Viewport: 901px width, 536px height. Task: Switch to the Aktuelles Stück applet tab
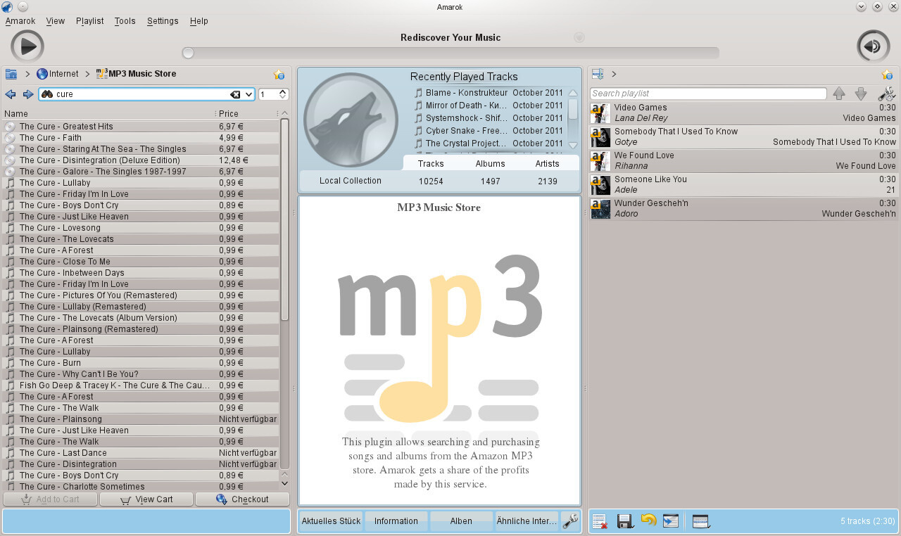(x=331, y=521)
